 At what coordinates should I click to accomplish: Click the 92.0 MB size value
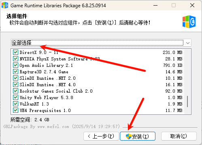tap(174, 91)
